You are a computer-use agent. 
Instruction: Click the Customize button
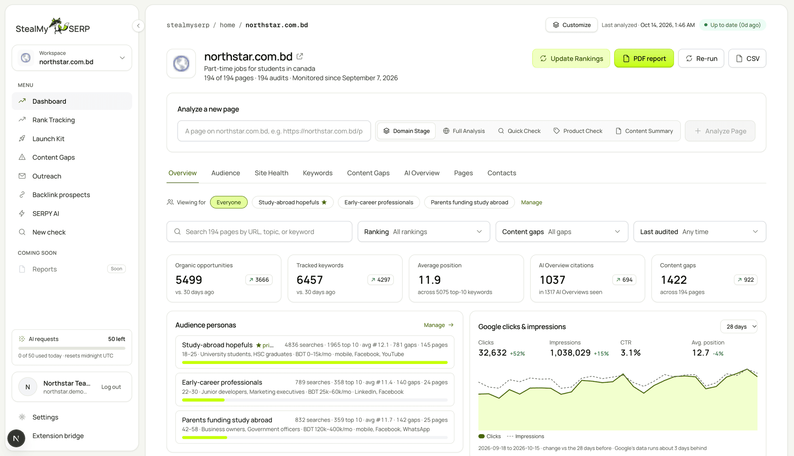572,25
